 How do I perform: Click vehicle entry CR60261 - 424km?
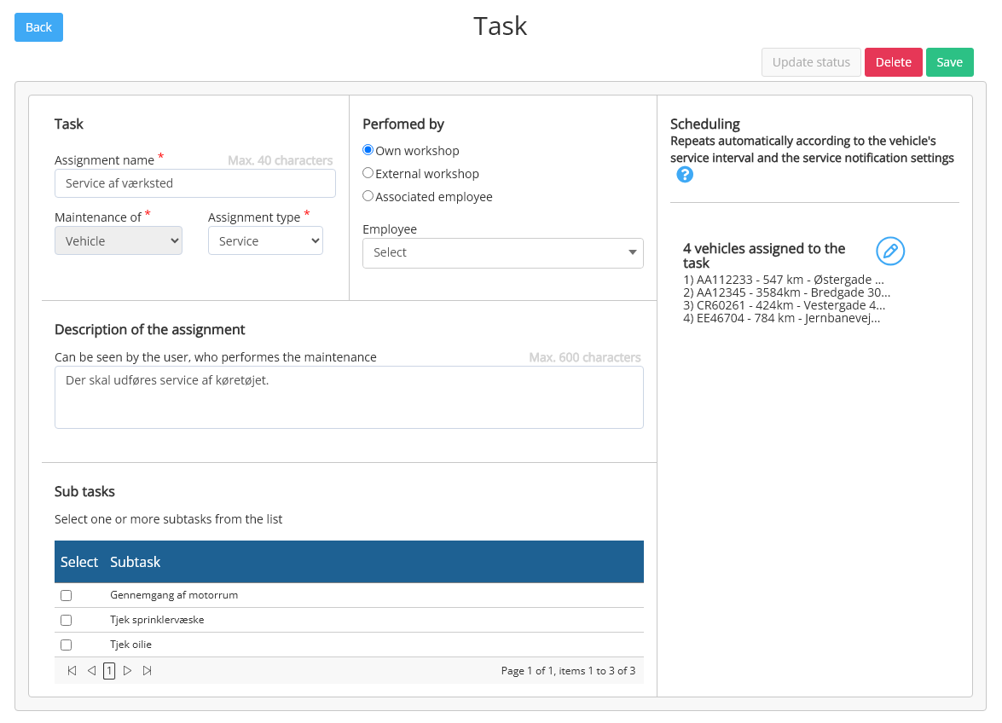pos(784,305)
